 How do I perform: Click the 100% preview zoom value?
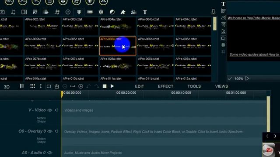pyautogui.click(x=239, y=78)
